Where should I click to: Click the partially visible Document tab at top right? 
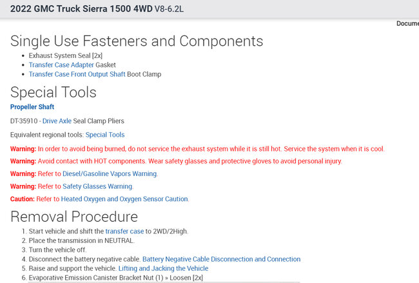coord(407,24)
